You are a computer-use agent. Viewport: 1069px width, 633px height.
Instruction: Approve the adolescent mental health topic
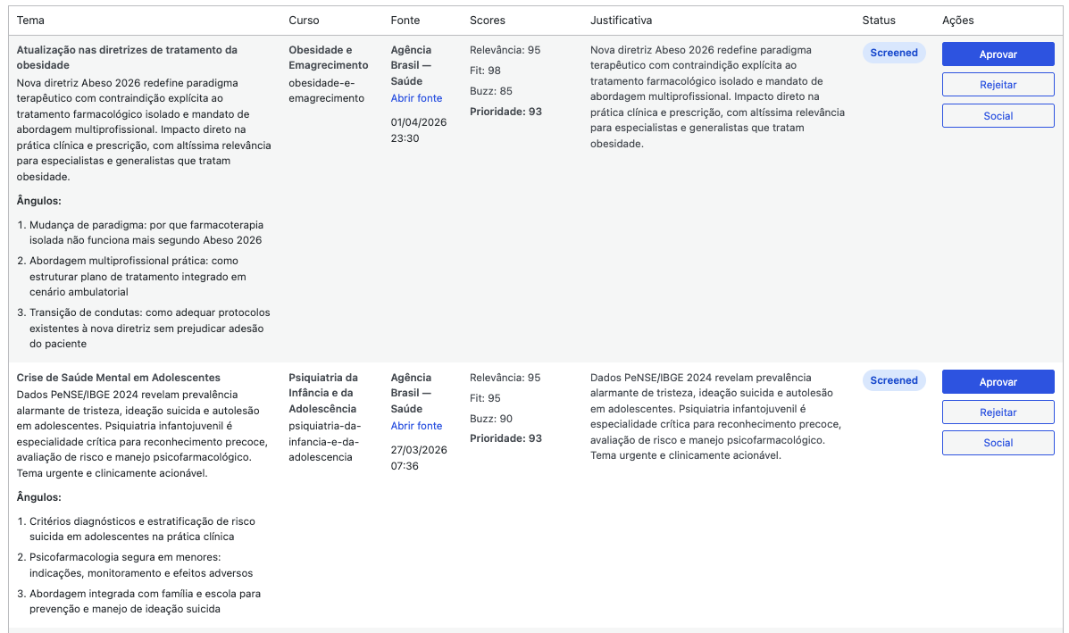[x=998, y=382]
